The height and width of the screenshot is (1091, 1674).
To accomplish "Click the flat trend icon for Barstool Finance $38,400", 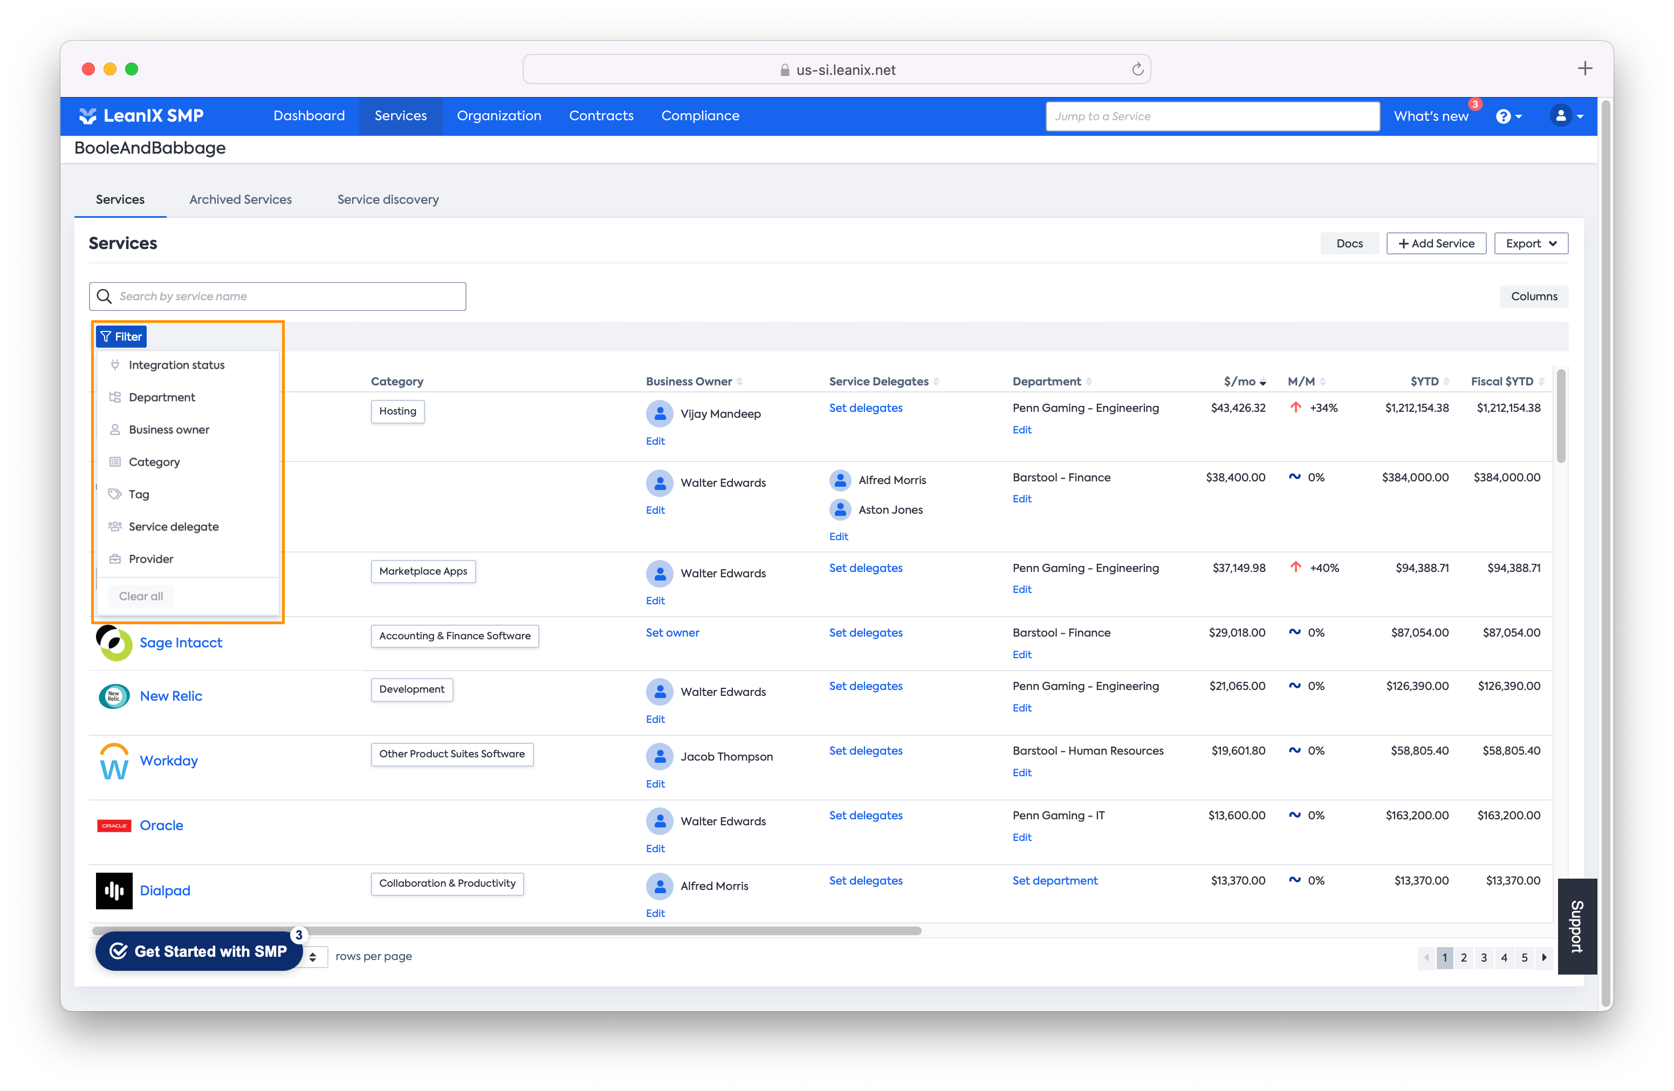I will click(1295, 477).
